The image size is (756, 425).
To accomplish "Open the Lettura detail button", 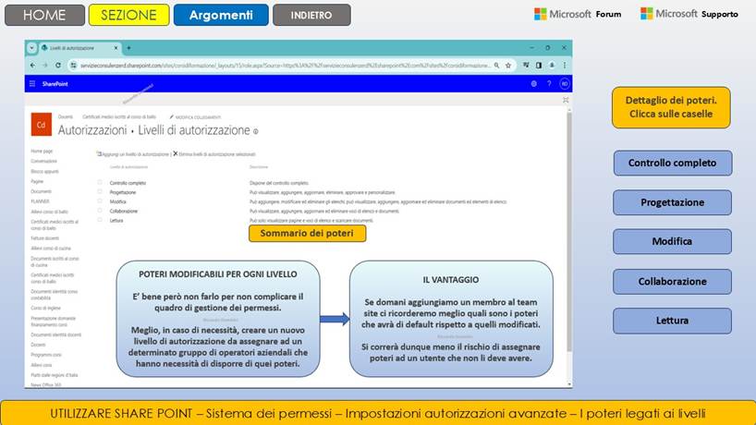I will pos(672,321).
